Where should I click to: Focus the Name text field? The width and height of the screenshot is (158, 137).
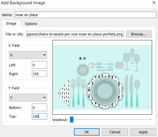tap(85, 15)
